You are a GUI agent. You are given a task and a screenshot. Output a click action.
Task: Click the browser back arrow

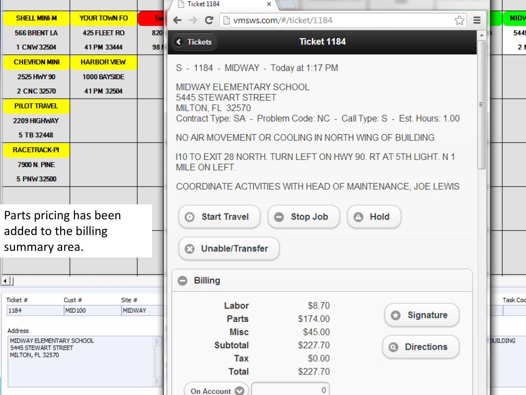pyautogui.click(x=177, y=20)
